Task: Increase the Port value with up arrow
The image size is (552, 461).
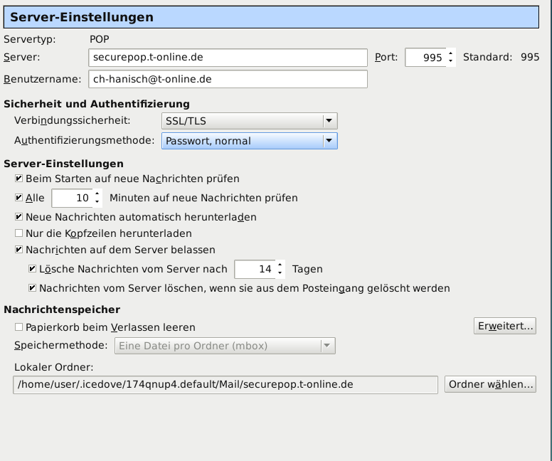Action: (x=450, y=53)
